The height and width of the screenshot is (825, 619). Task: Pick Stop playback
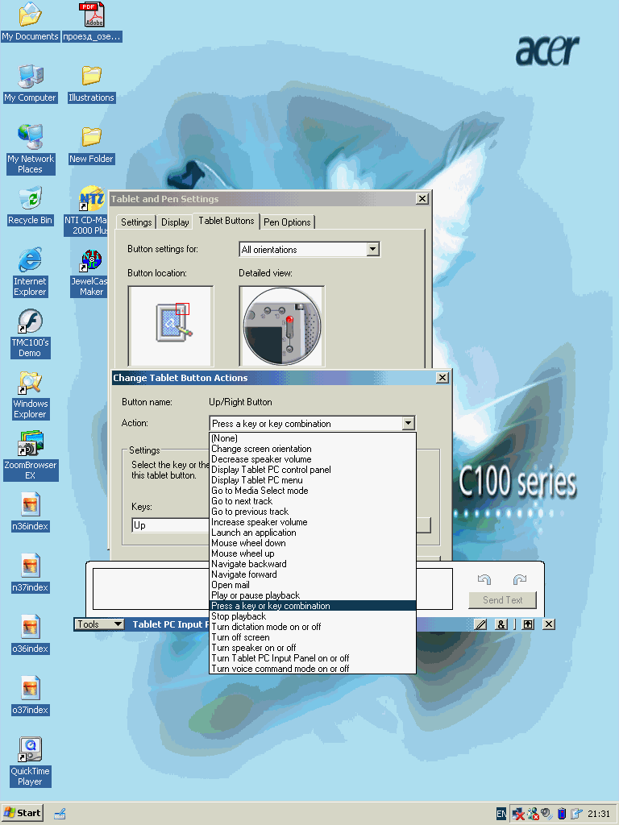coord(312,616)
